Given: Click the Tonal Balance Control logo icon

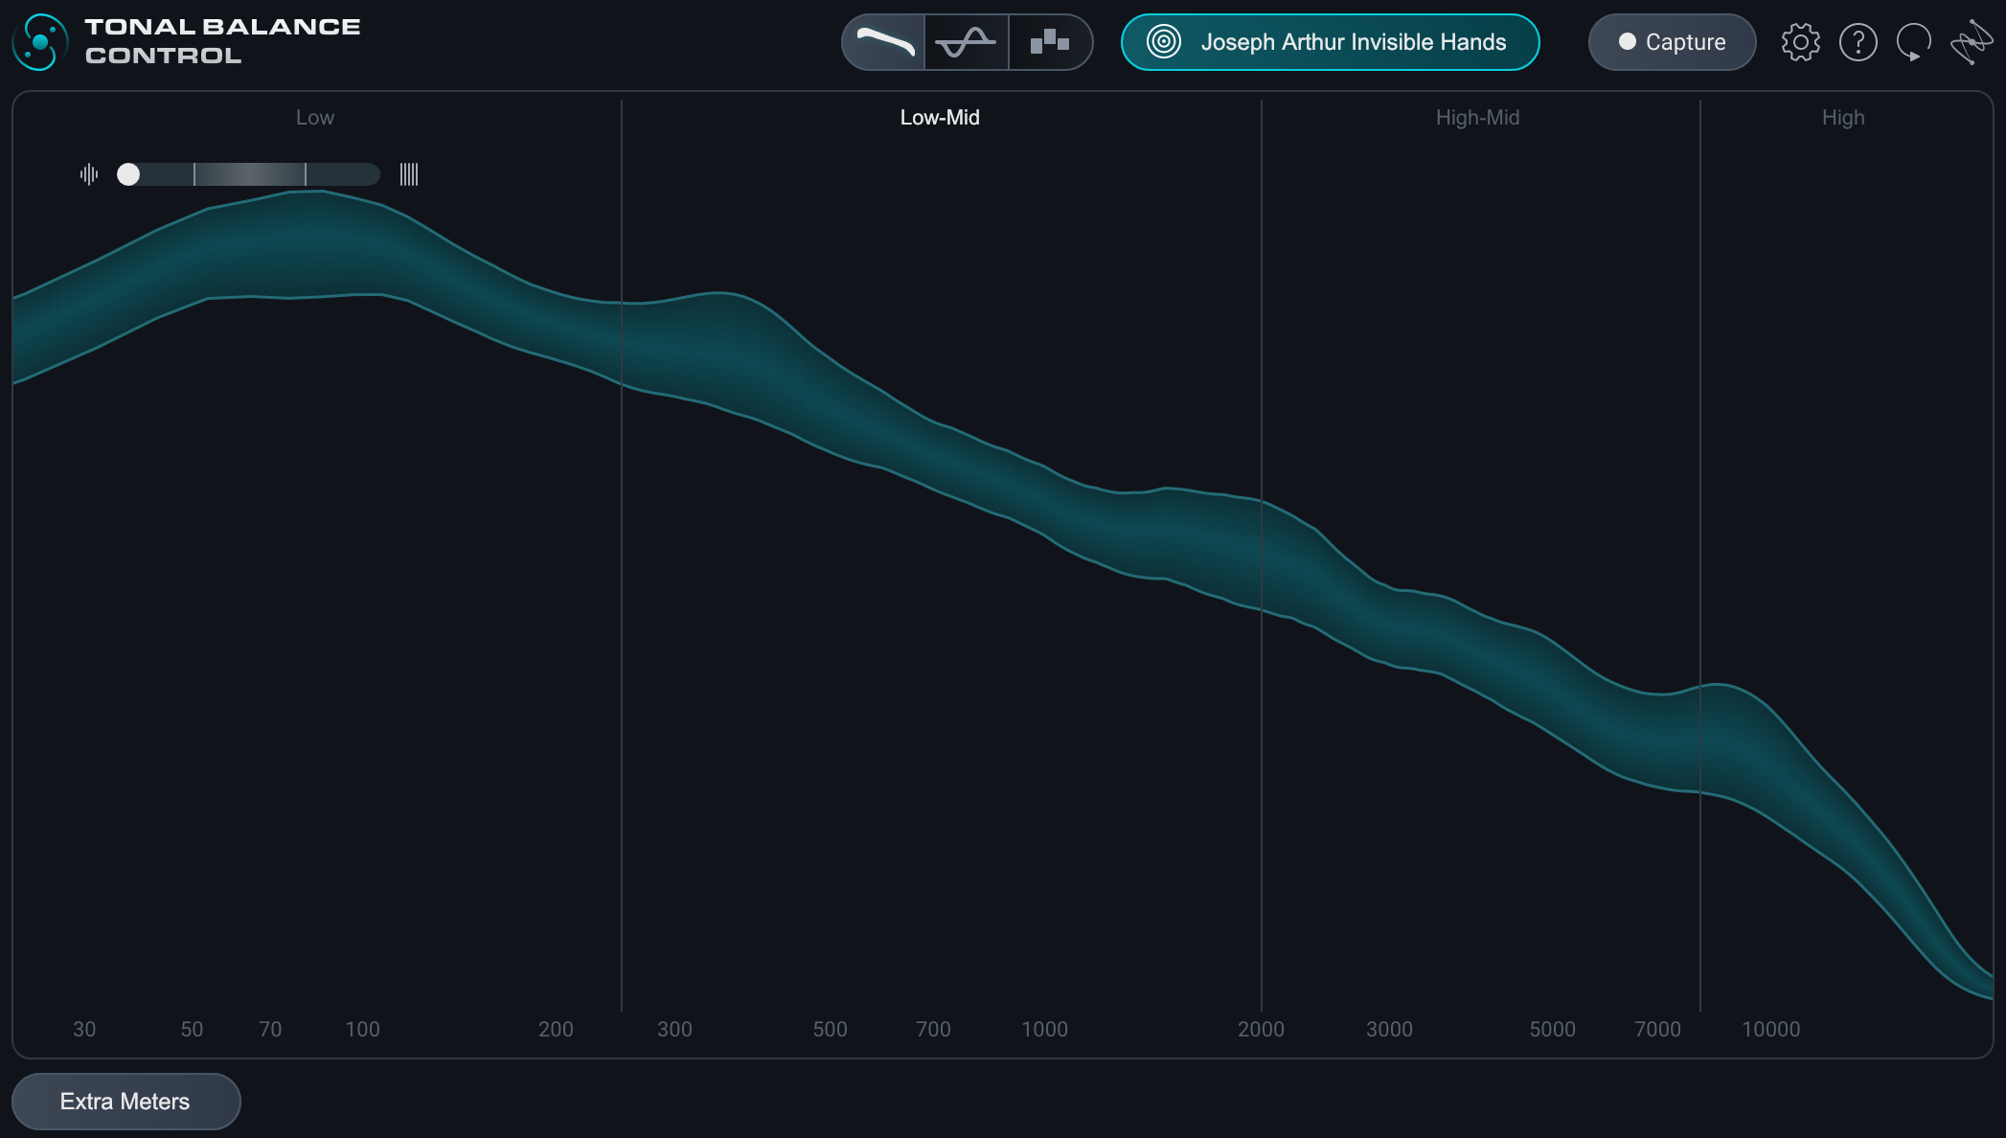Looking at the screenshot, I should (40, 42).
